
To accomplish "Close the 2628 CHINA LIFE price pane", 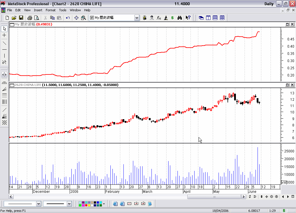I will pos(292,85).
